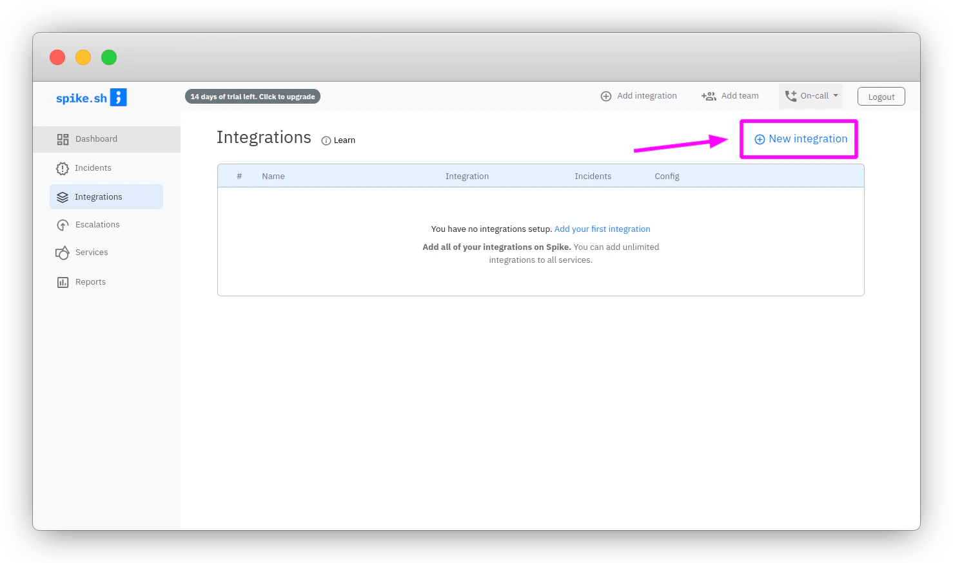Click the Add team people icon
The height and width of the screenshot is (563, 953).
tap(708, 95)
